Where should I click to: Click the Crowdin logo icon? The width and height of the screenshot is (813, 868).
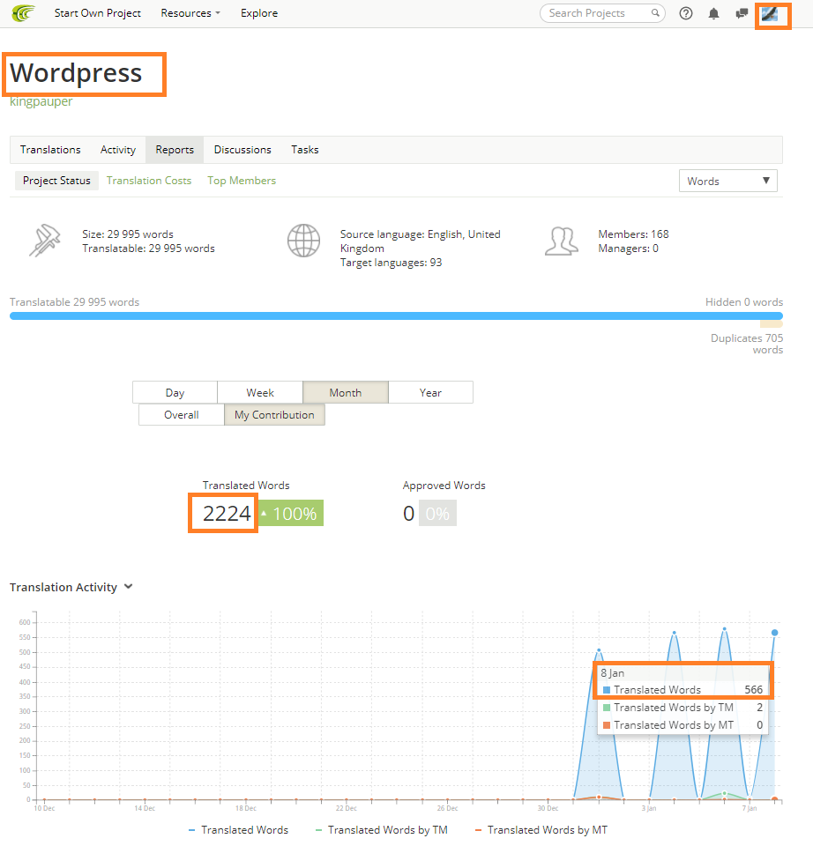point(23,12)
